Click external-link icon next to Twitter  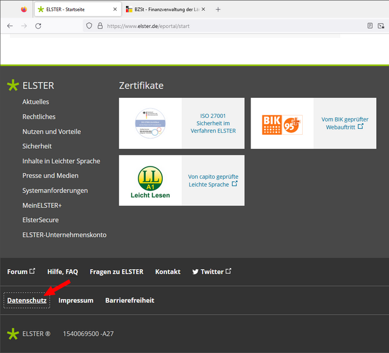point(229,271)
